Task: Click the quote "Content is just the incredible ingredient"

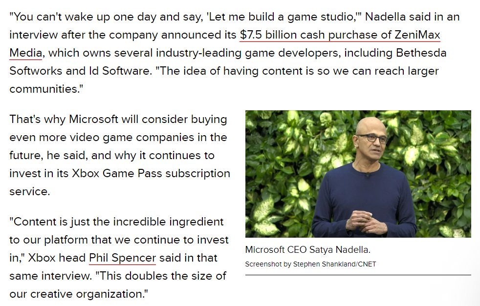Action: click(116, 222)
